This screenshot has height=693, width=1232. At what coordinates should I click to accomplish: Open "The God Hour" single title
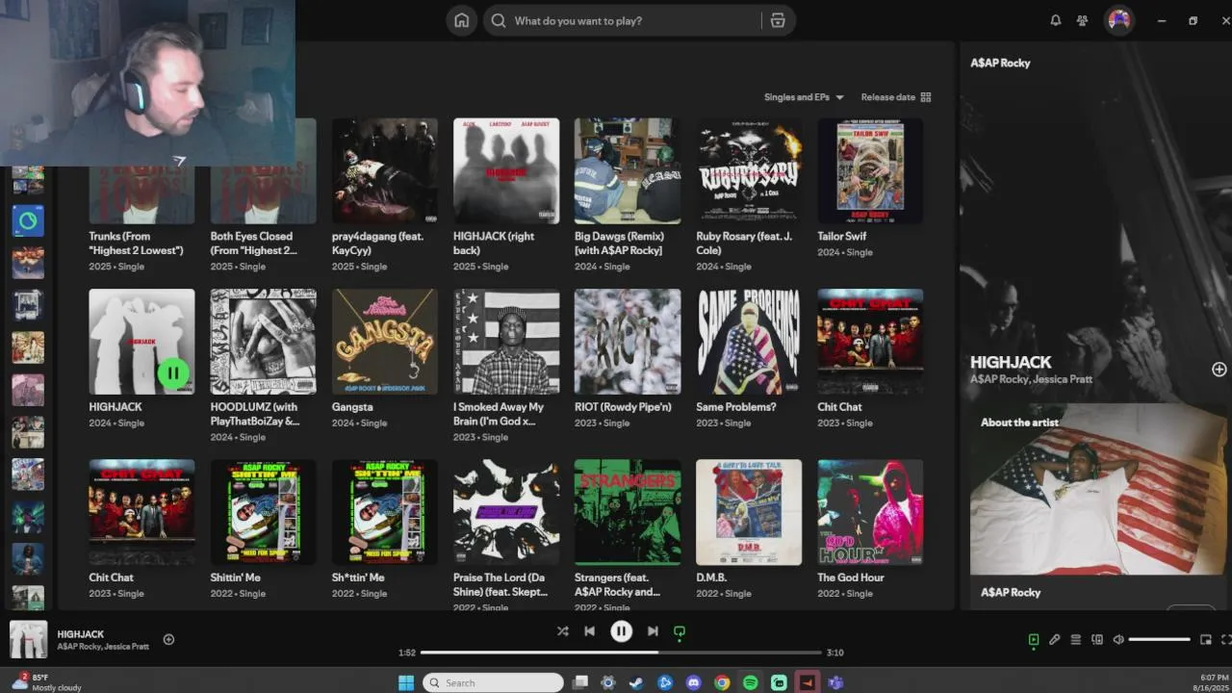(x=851, y=577)
